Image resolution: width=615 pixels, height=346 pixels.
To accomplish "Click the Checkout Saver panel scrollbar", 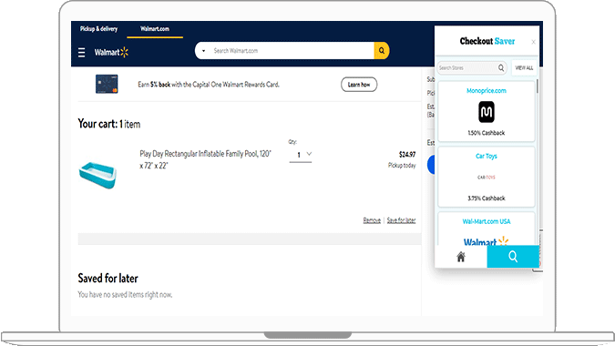I will 537,86.
